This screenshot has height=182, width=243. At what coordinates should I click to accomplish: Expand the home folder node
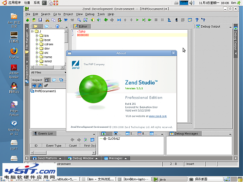click(37, 57)
